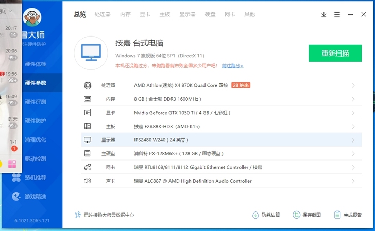Switch to the 内存 tab
The height and width of the screenshot is (231, 375).
coord(125,14)
